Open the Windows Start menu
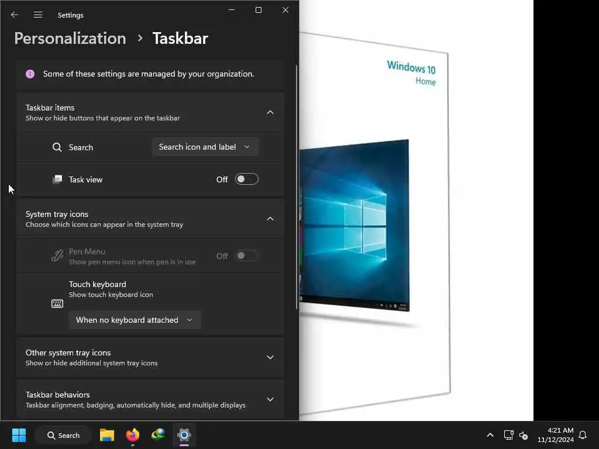Image resolution: width=599 pixels, height=449 pixels. (x=19, y=435)
